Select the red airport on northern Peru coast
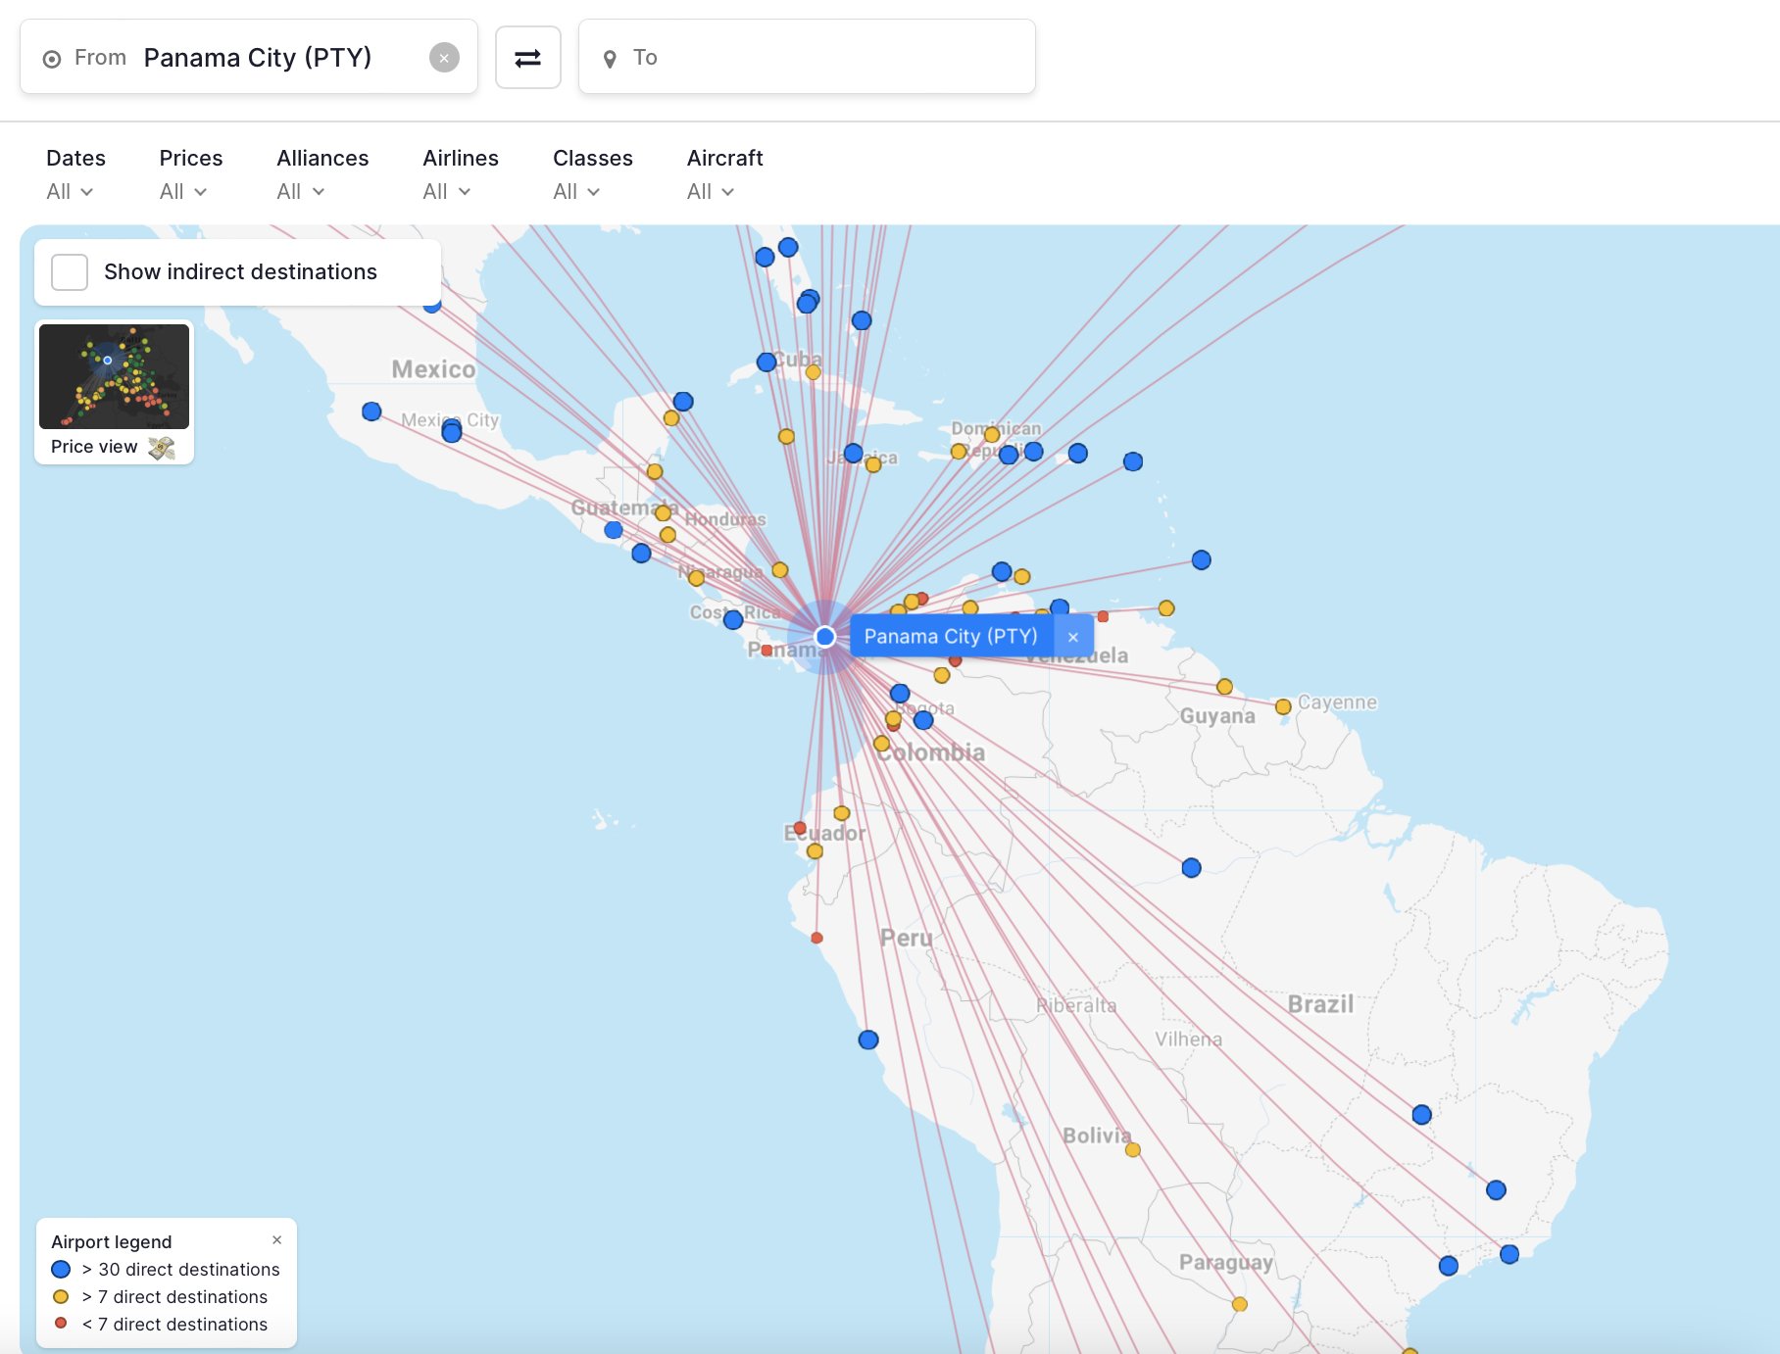Screen dimensions: 1780x1354 816,938
